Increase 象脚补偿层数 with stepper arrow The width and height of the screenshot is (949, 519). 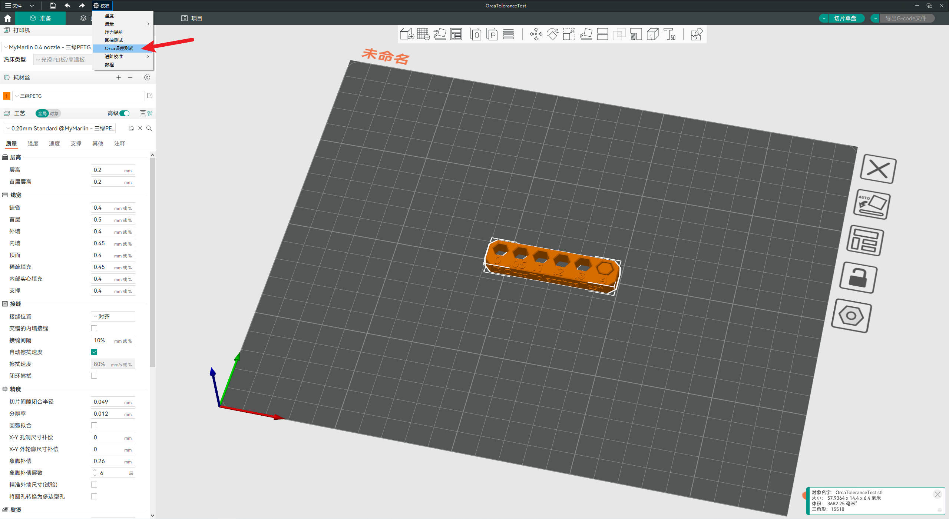click(95, 470)
